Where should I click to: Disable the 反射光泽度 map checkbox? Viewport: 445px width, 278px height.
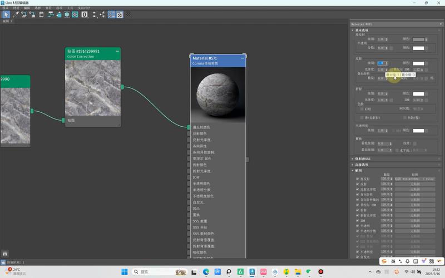tap(358, 189)
